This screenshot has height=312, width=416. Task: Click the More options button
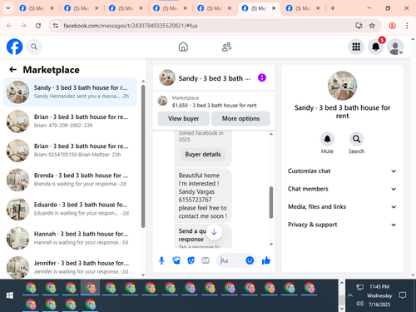point(240,118)
